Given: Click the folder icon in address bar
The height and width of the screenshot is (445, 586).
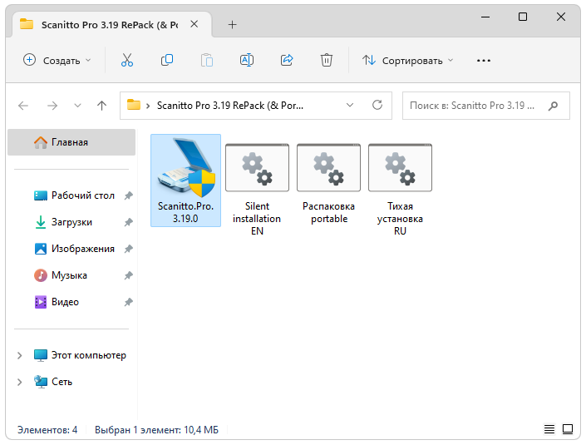Looking at the screenshot, I should click(x=134, y=105).
